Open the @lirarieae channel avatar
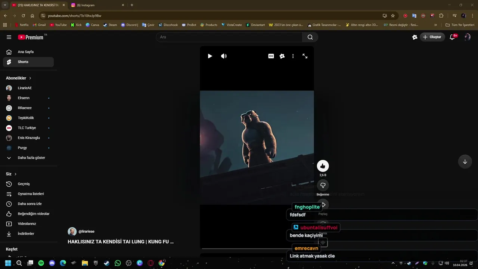Screen dimensions: 478x269 (x=72, y=232)
